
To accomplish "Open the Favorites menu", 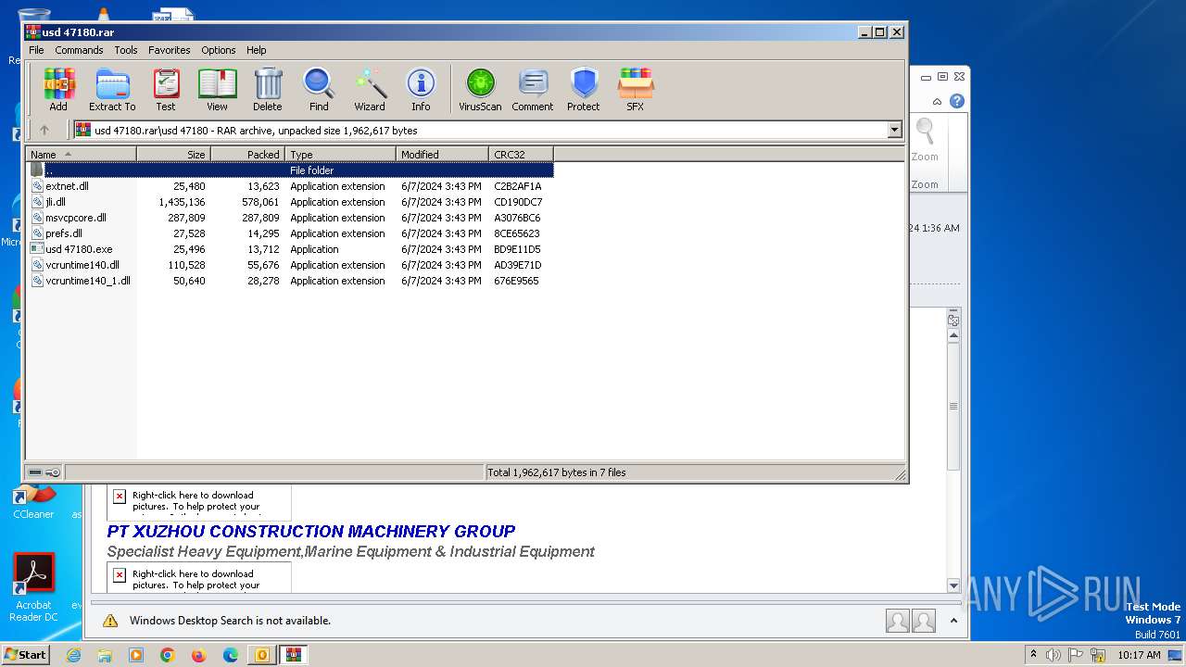I will 170,50.
